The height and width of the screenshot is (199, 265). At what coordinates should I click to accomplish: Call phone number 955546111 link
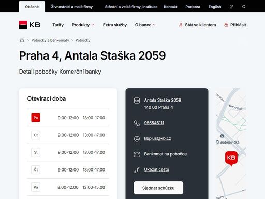tap(154, 123)
